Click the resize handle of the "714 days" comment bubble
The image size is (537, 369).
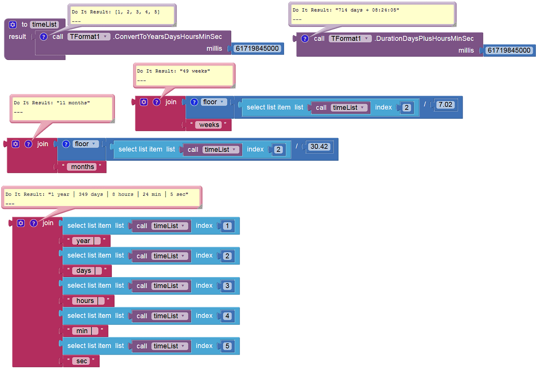coord(454,25)
